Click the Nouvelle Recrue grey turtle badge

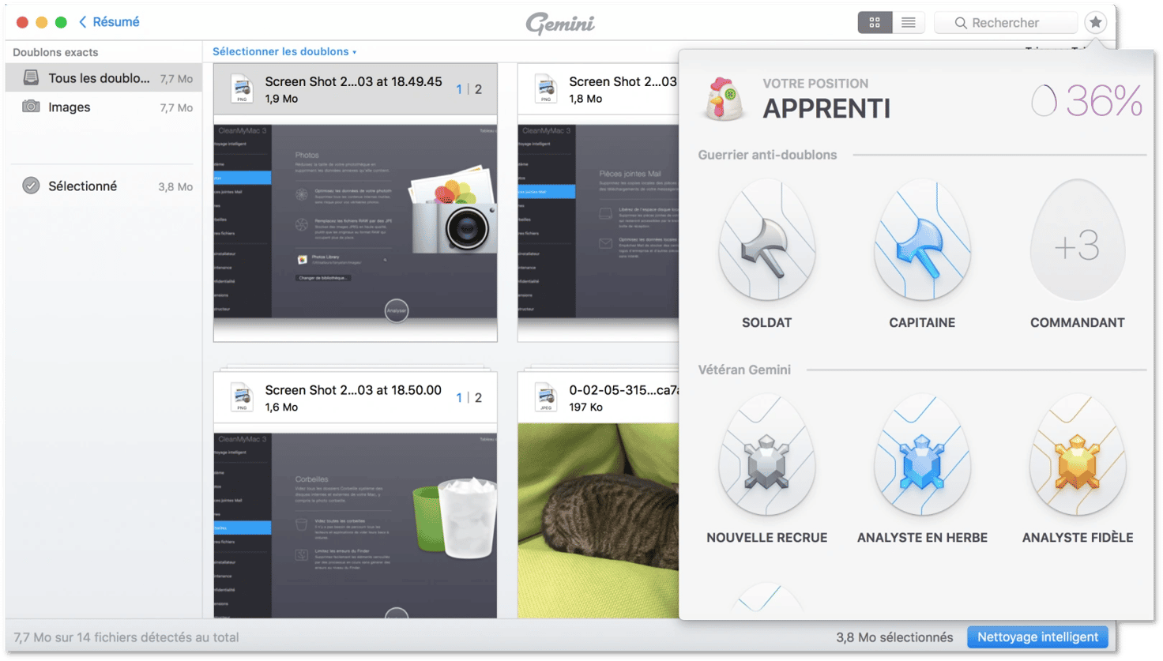click(766, 456)
